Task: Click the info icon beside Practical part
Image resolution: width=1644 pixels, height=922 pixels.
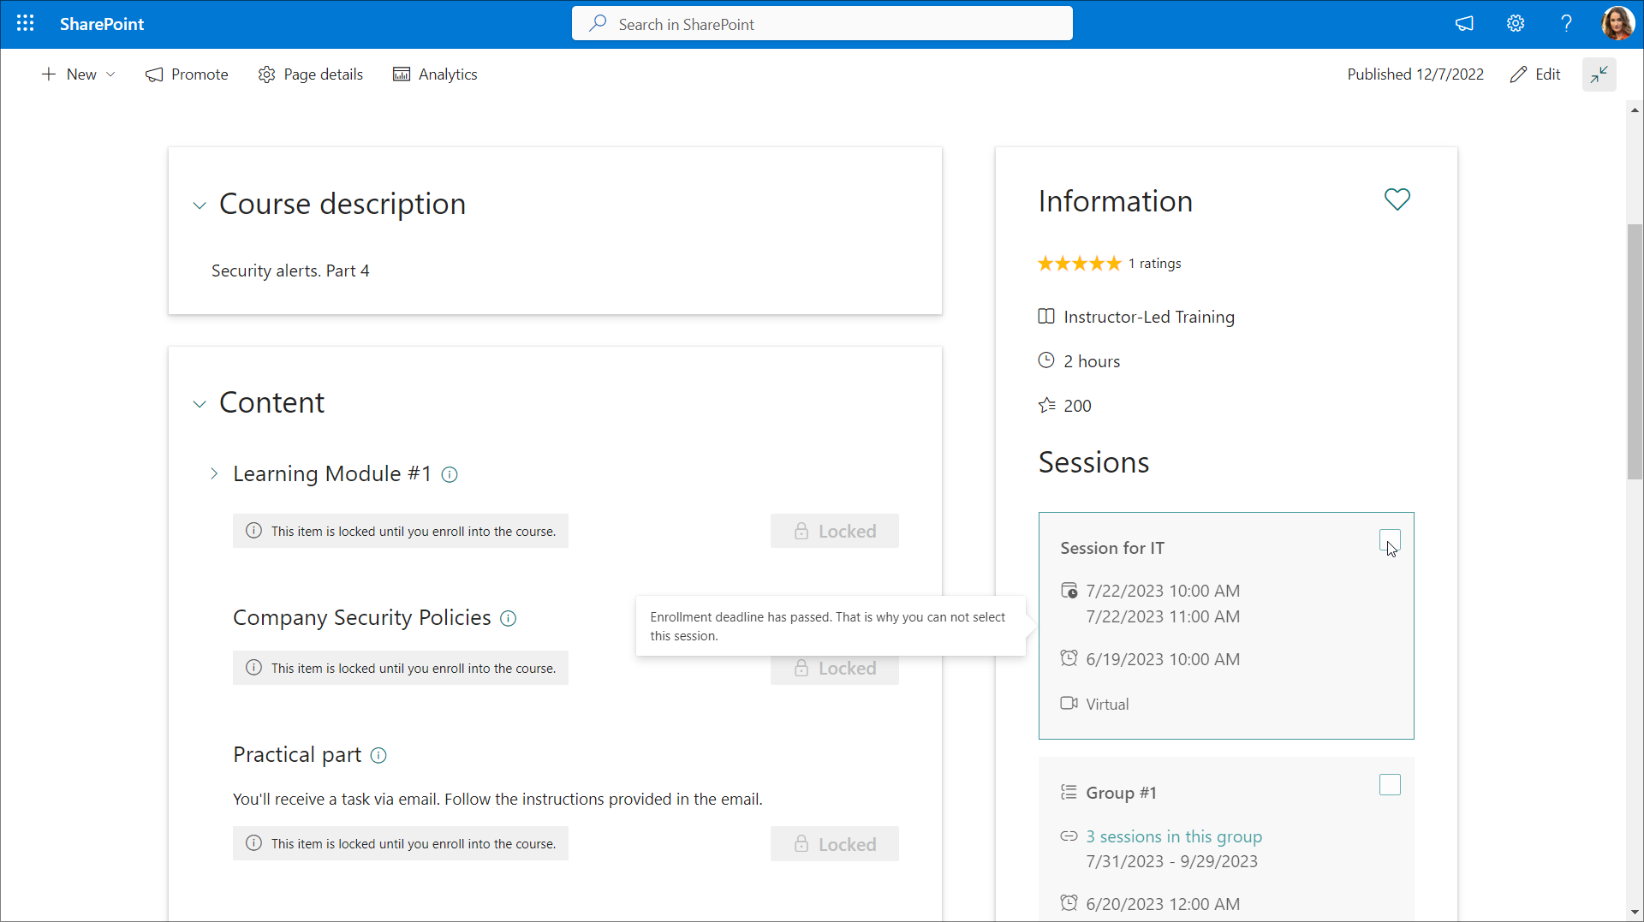Action: pos(378,755)
